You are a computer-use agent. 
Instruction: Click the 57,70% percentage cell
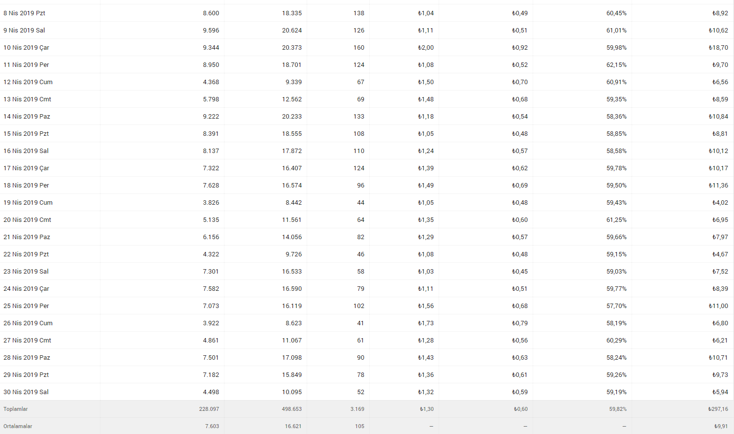click(x=616, y=306)
